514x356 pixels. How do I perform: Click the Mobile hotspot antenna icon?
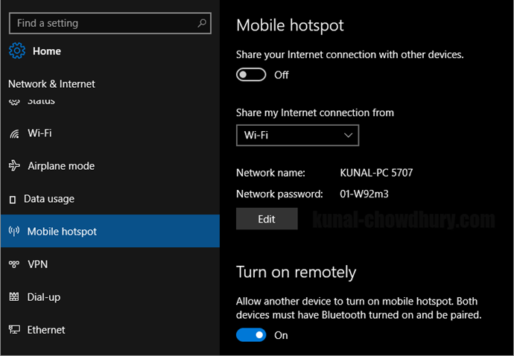(x=14, y=231)
